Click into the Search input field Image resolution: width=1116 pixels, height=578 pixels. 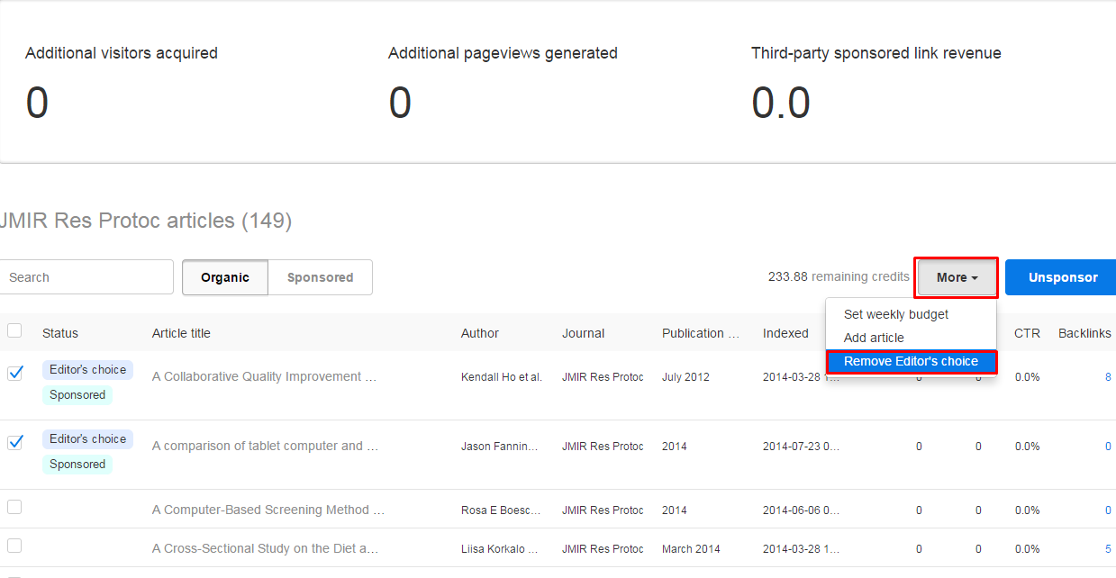[x=86, y=277]
